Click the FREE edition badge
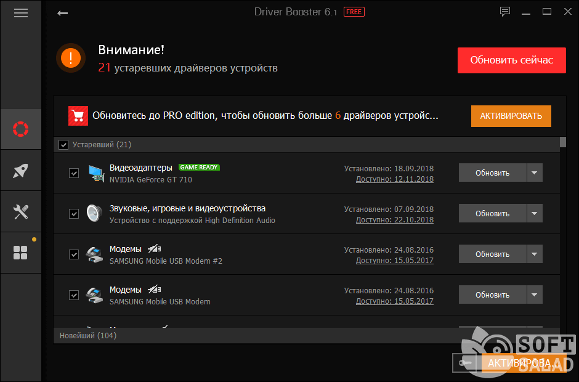The width and height of the screenshot is (579, 382). click(354, 12)
